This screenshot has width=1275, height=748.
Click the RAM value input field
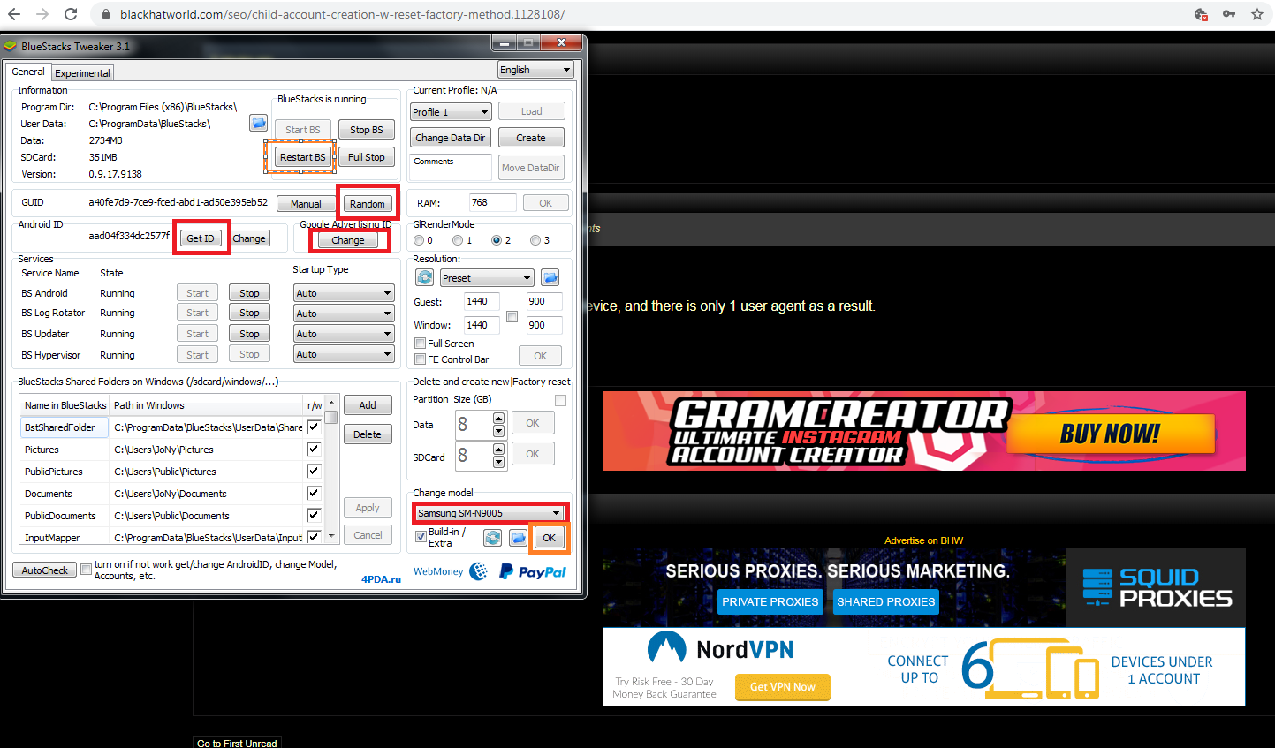click(493, 202)
